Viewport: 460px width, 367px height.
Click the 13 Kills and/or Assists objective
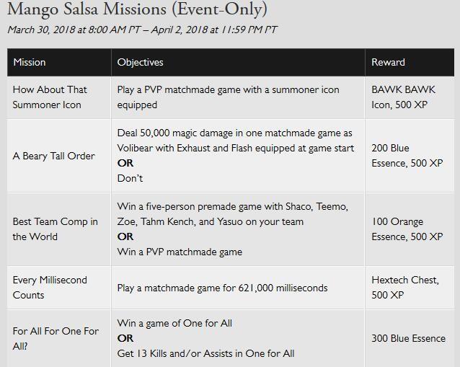tap(205, 353)
